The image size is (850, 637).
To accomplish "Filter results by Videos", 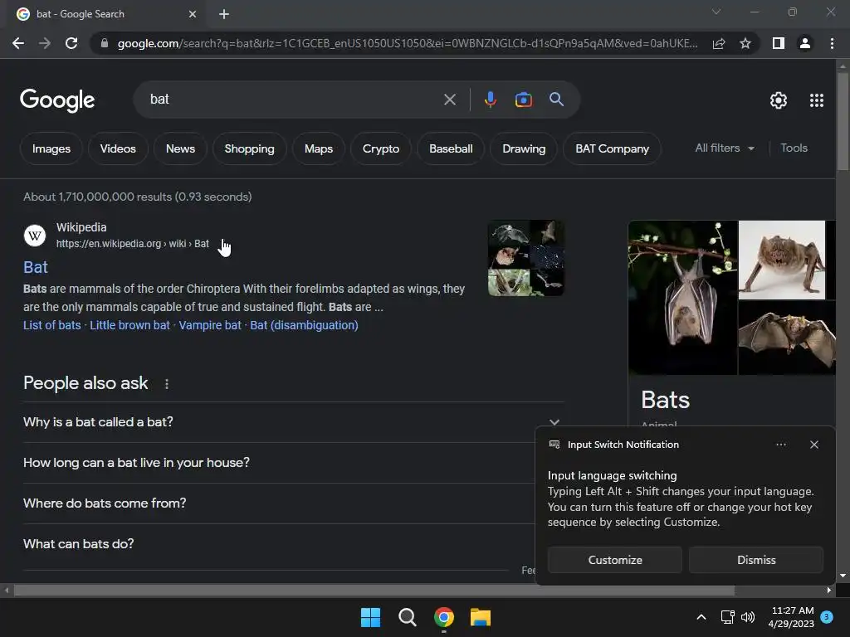I will (x=118, y=148).
